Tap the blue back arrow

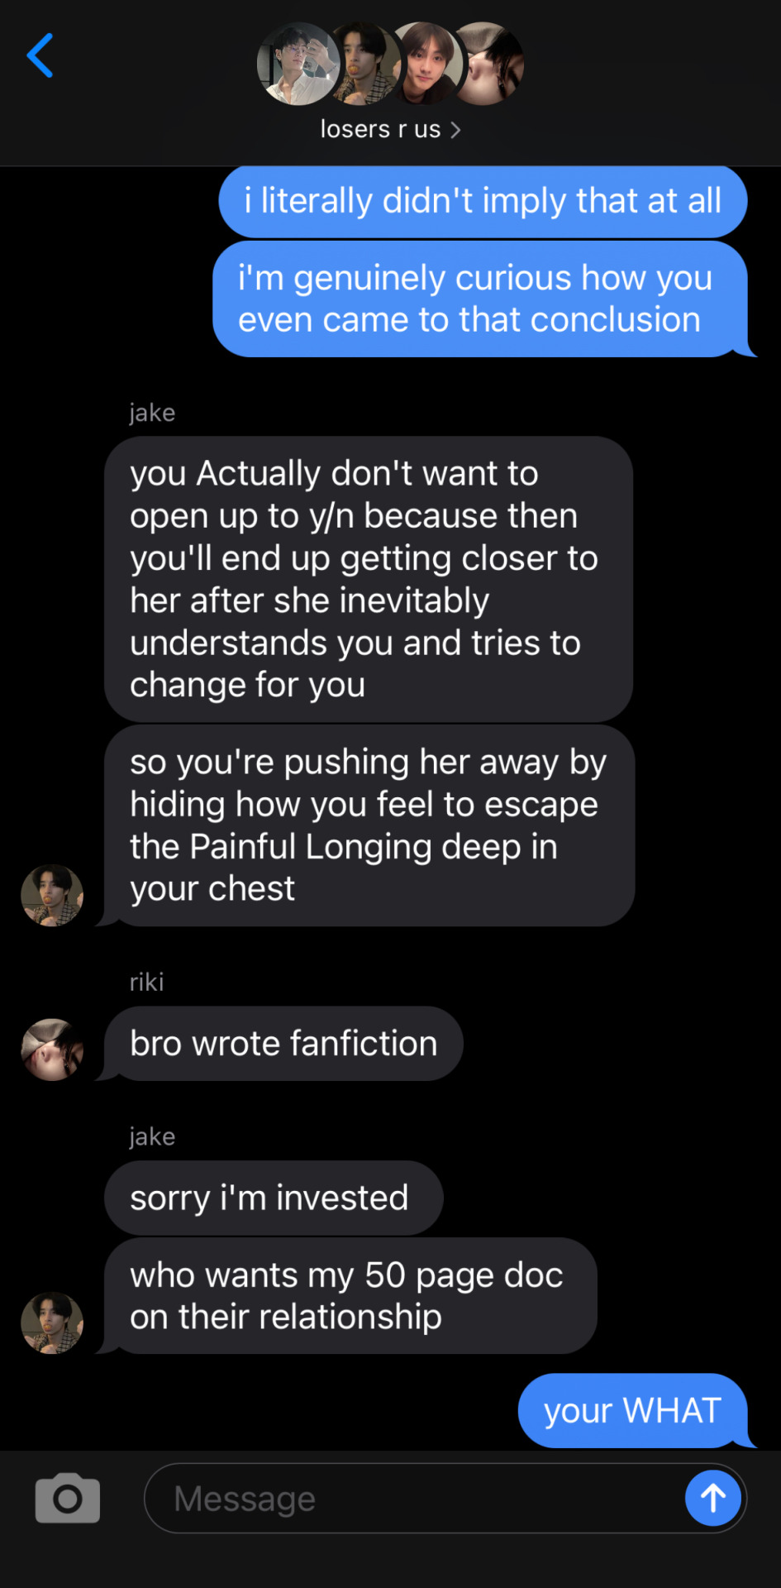(40, 55)
